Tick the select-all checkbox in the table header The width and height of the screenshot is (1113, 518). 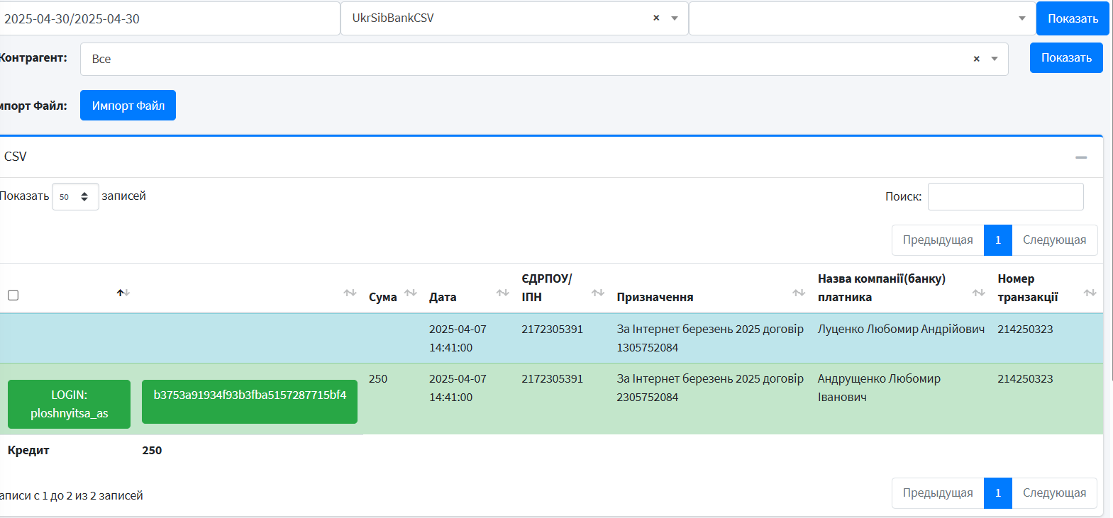point(13,295)
